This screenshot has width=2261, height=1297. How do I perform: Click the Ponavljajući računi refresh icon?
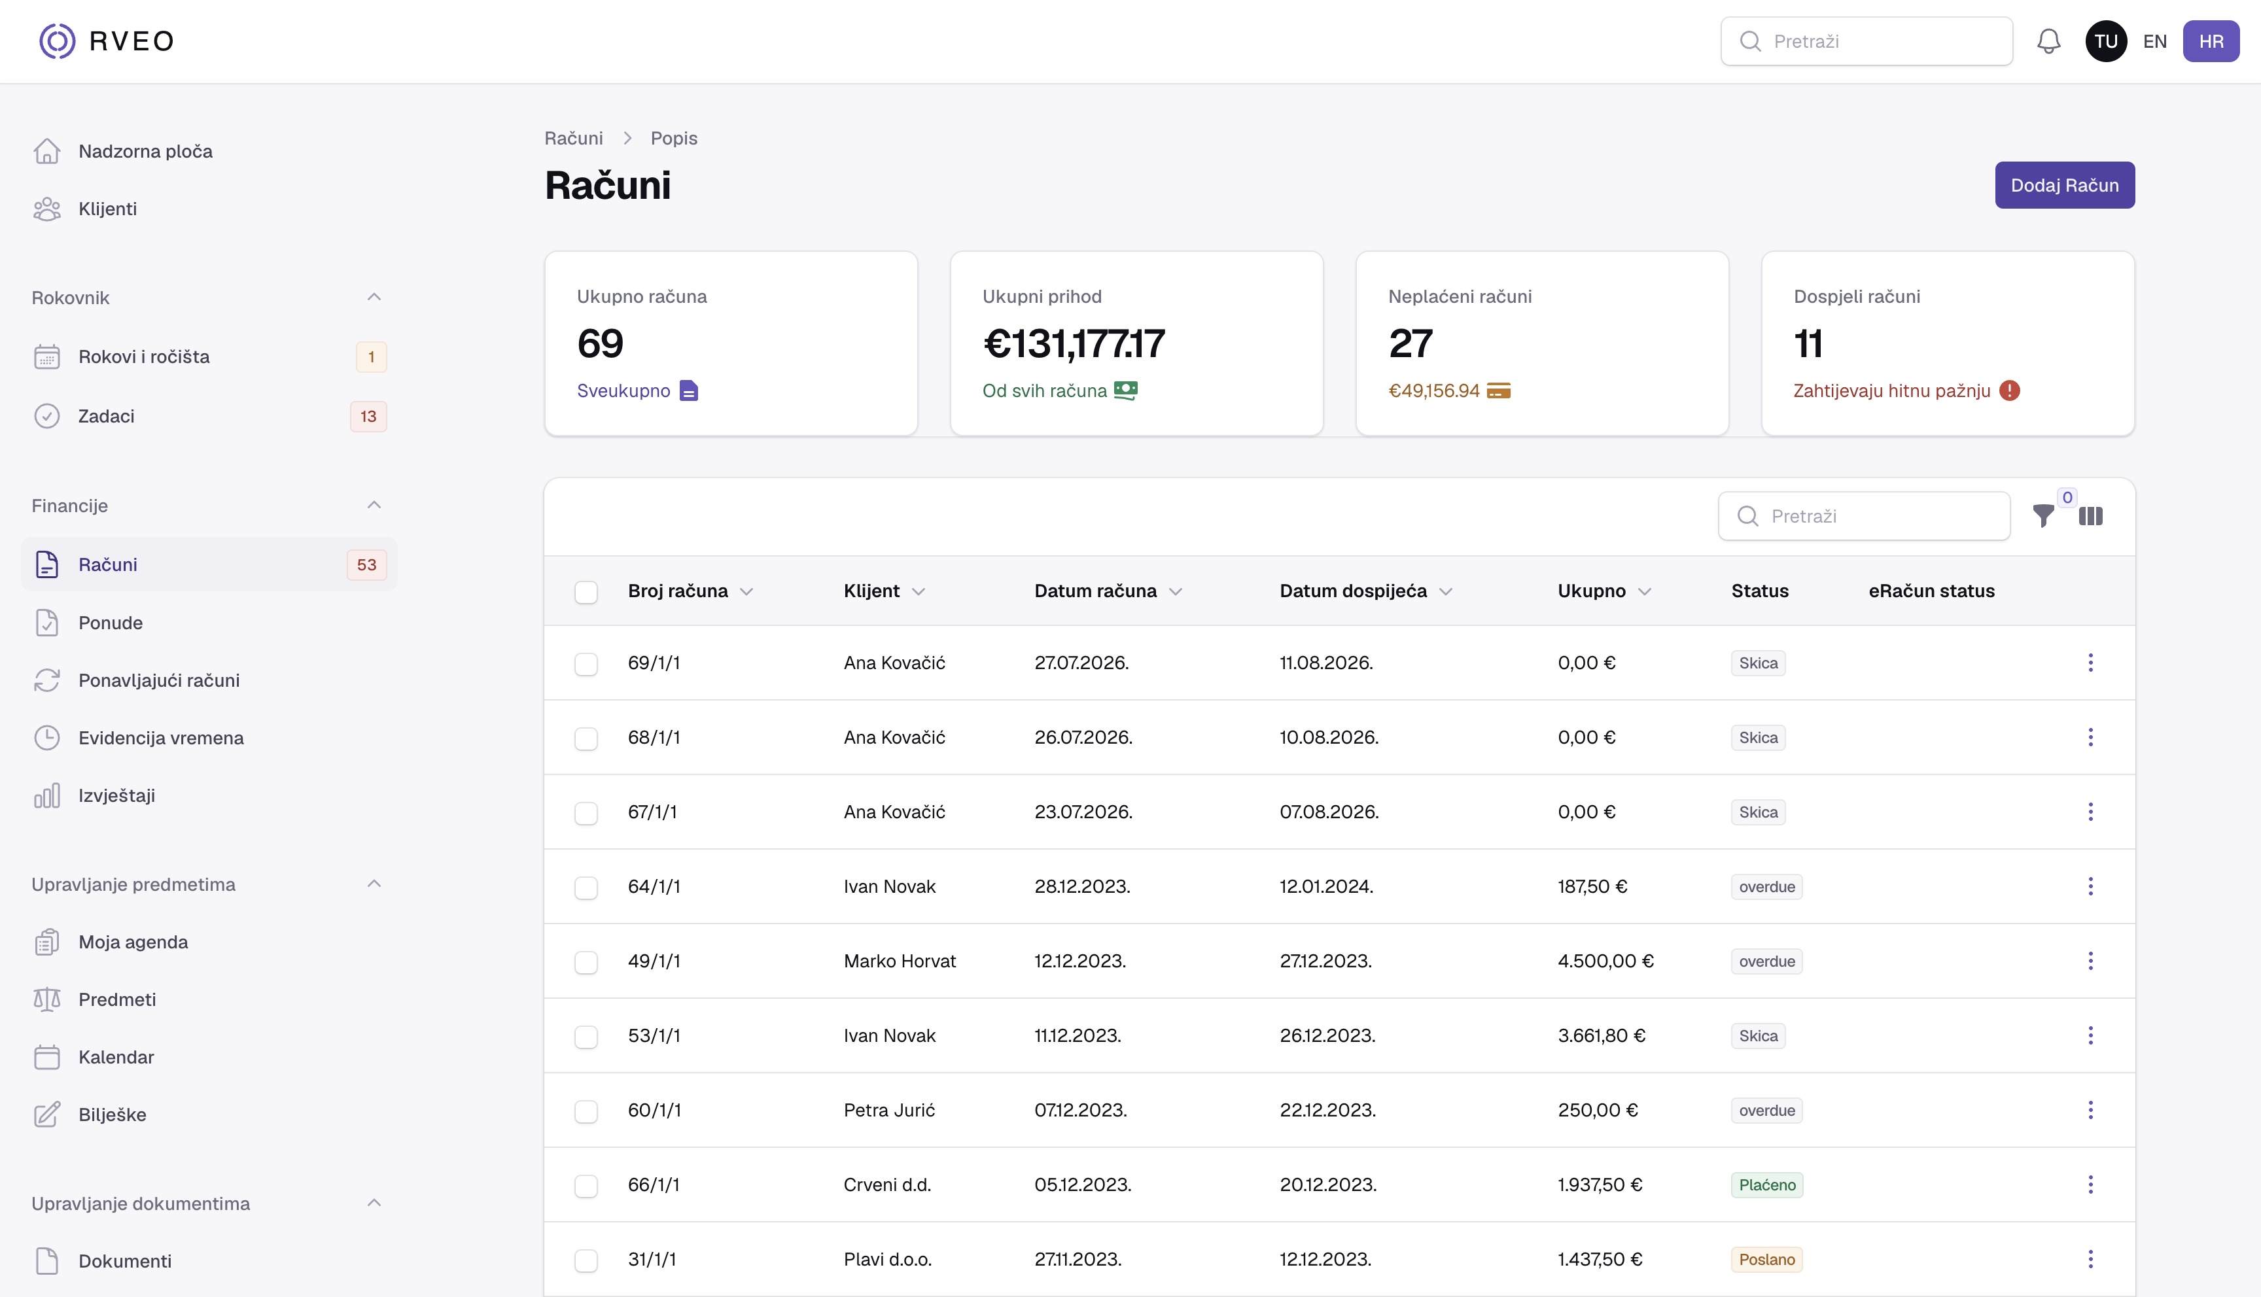(x=46, y=681)
